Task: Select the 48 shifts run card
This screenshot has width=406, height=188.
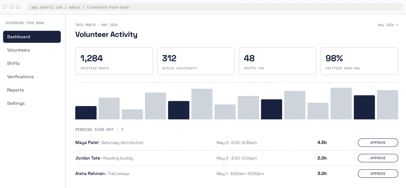Action: click(x=277, y=61)
